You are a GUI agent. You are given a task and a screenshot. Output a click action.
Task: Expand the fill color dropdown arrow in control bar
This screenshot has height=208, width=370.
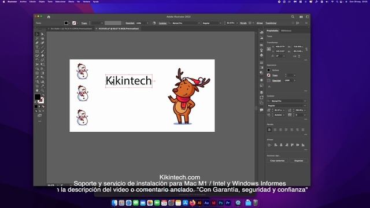[x=70, y=23]
